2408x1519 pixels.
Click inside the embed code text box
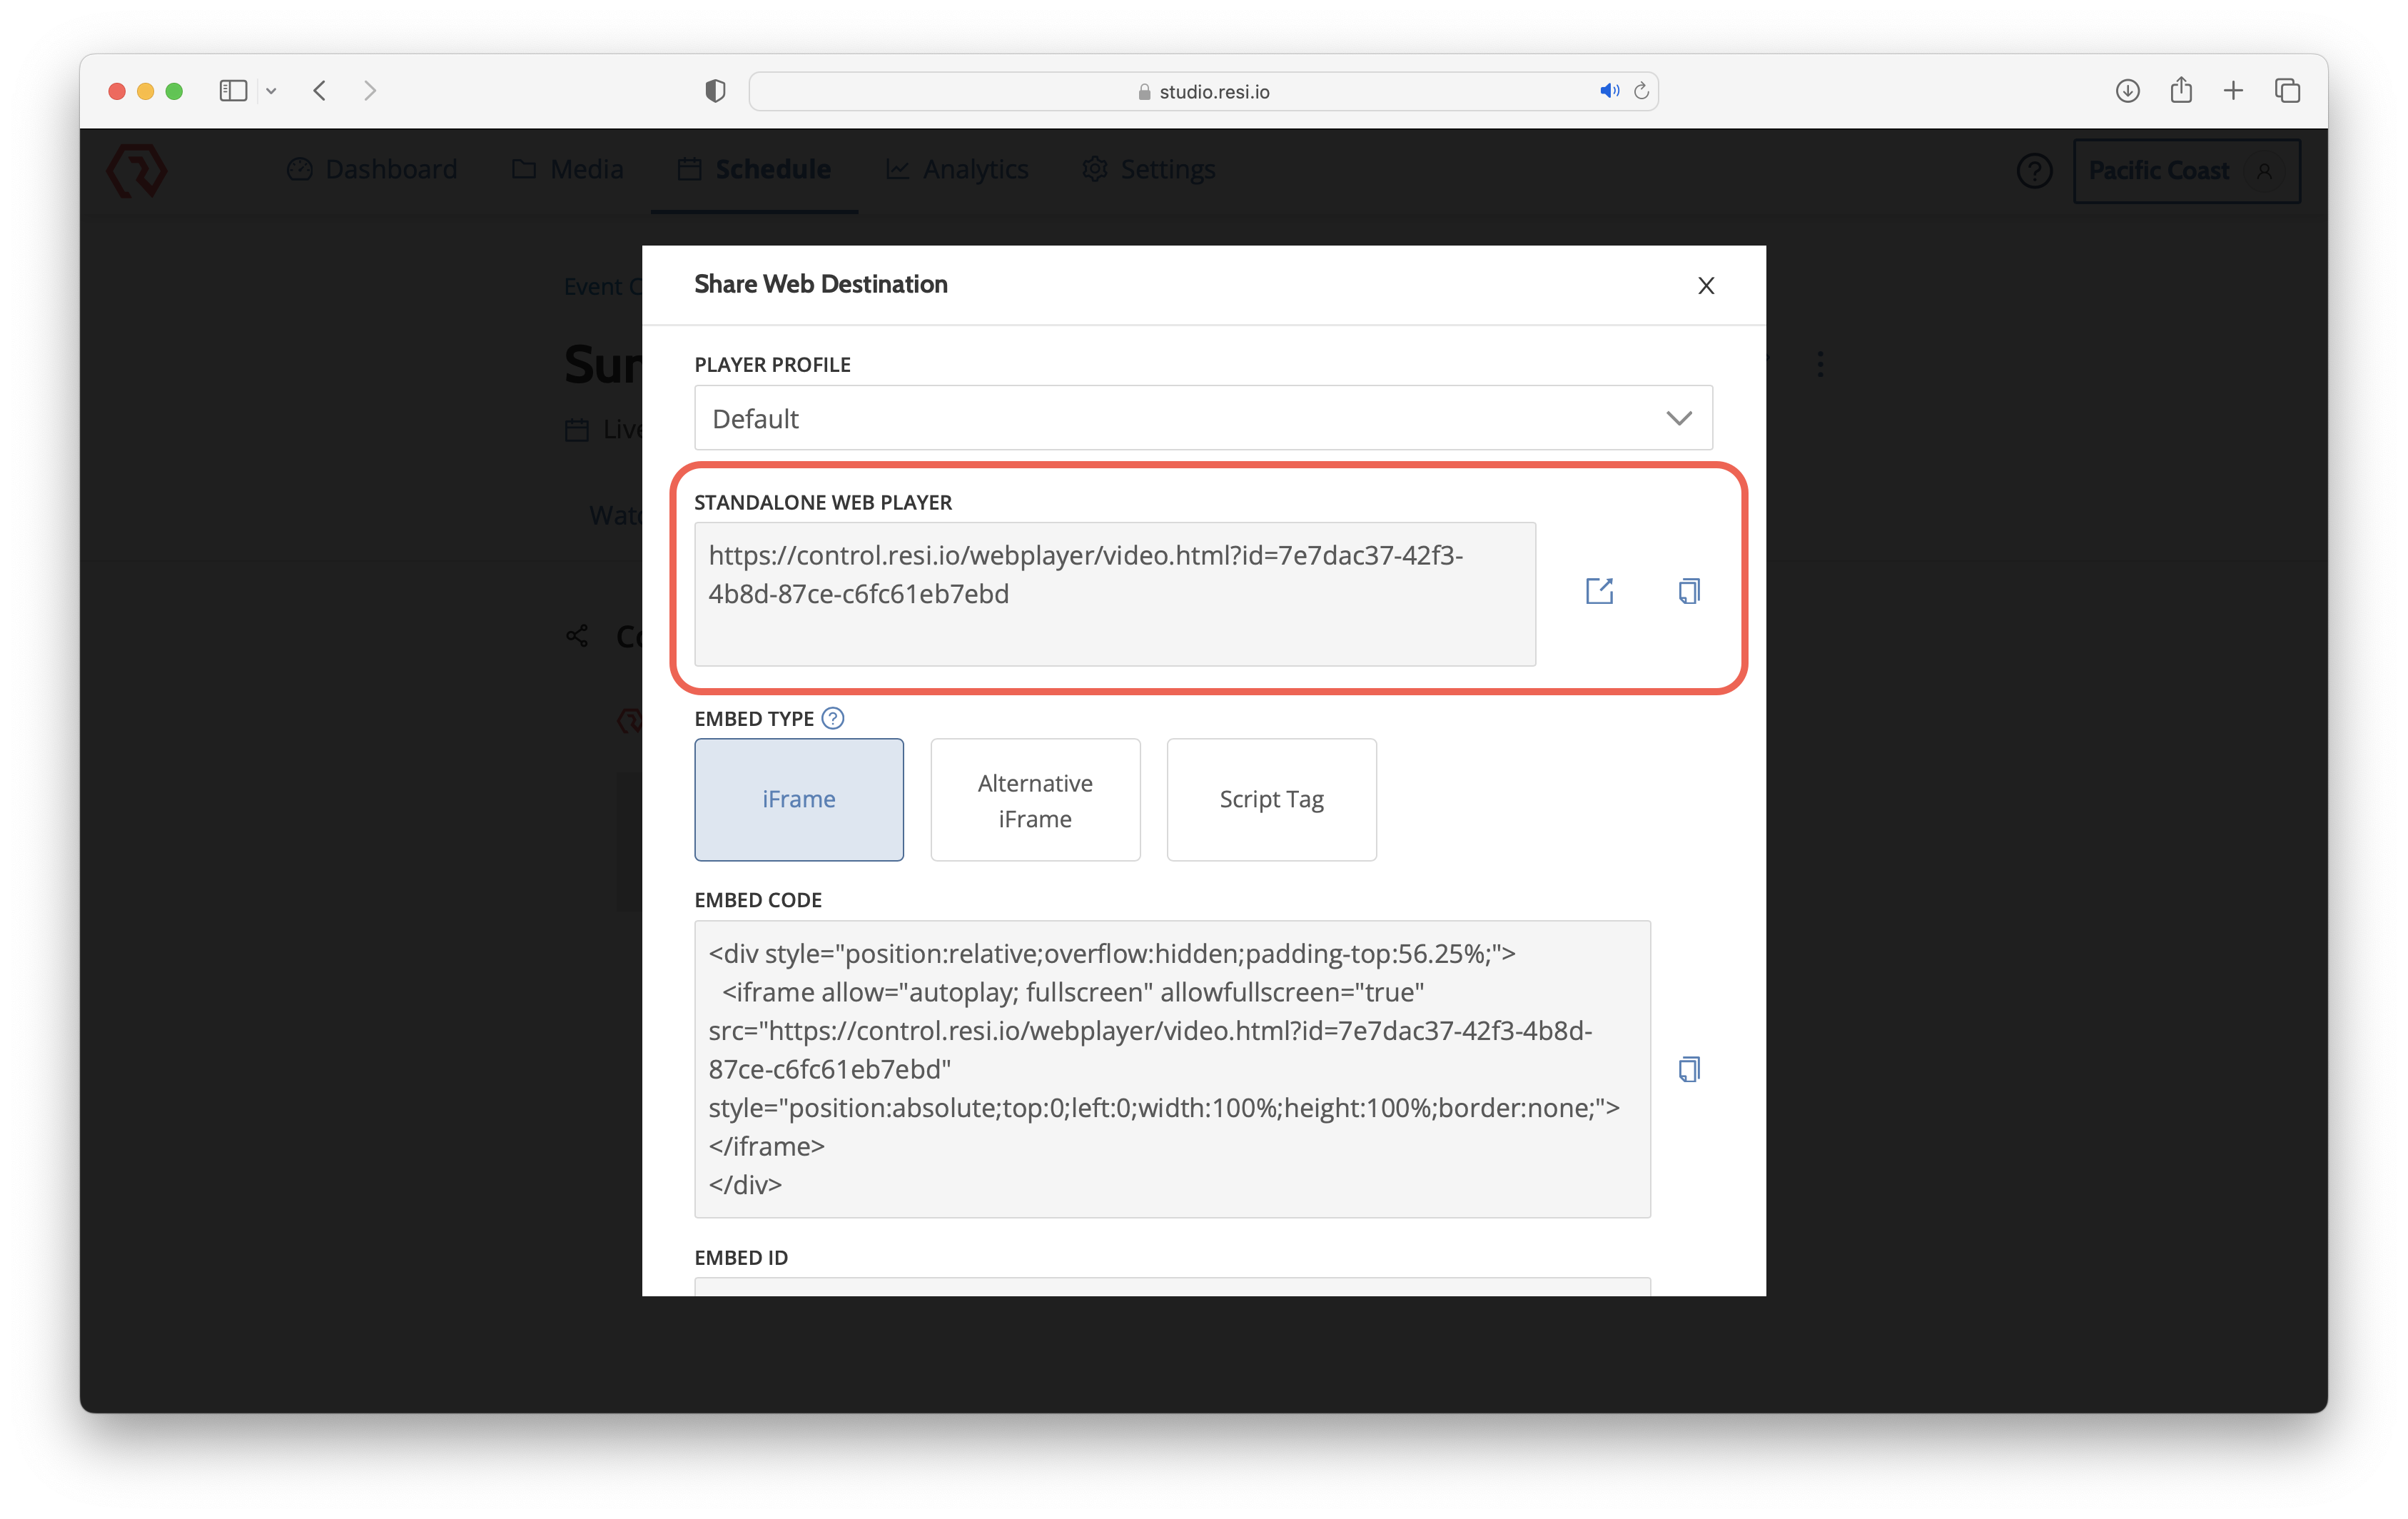pos(1171,1068)
